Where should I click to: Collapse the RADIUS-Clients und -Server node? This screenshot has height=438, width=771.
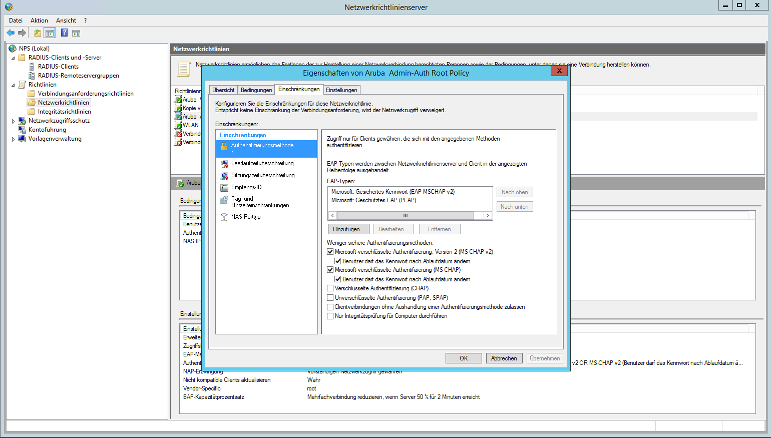click(13, 58)
